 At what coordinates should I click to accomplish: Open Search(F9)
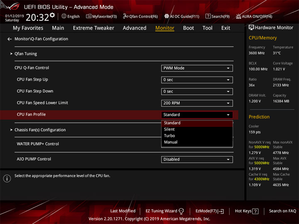pos(218,16)
